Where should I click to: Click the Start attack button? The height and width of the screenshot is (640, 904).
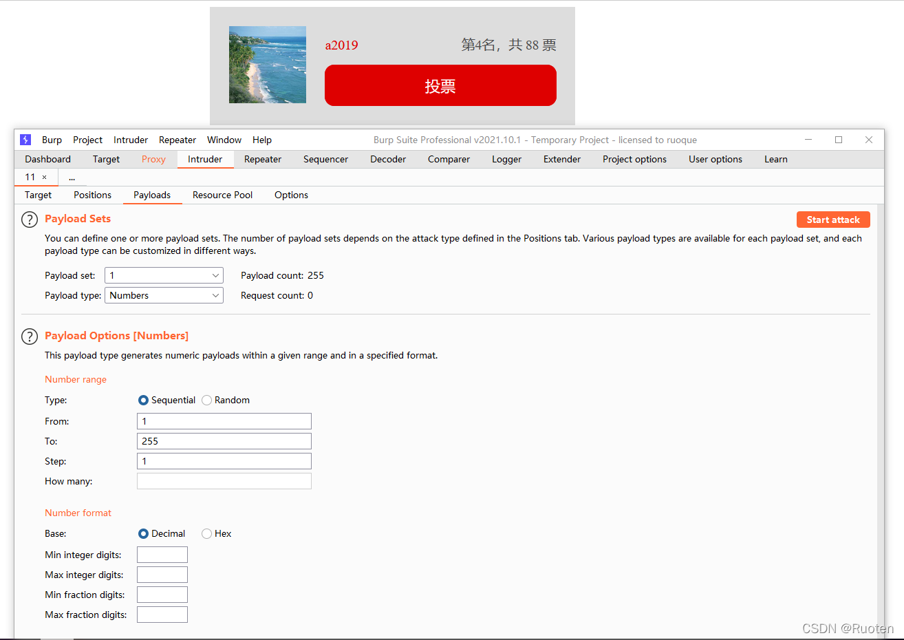coord(833,220)
